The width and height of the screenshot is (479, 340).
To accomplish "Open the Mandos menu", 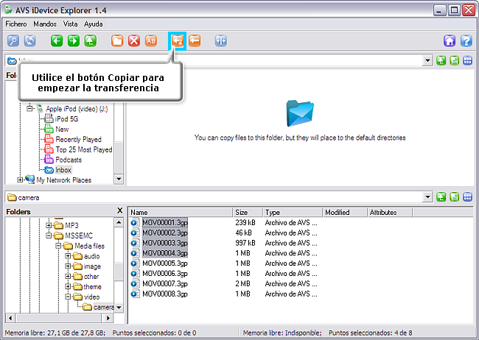I will pos(45,24).
